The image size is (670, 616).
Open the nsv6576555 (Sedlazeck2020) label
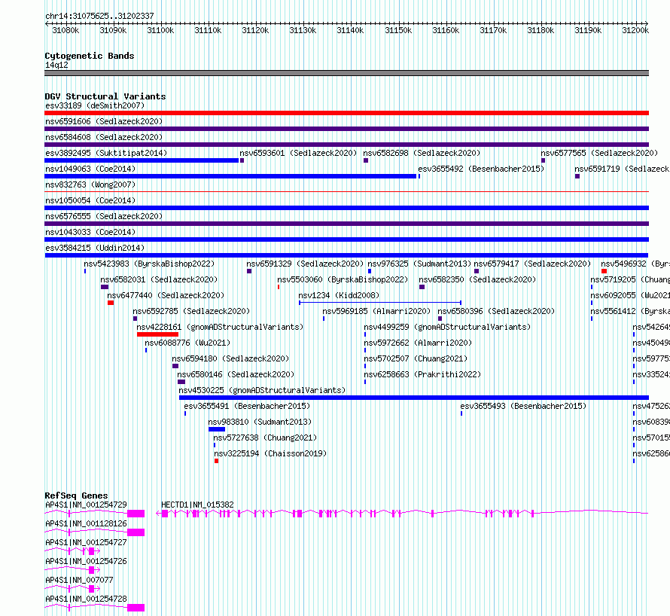104,216
